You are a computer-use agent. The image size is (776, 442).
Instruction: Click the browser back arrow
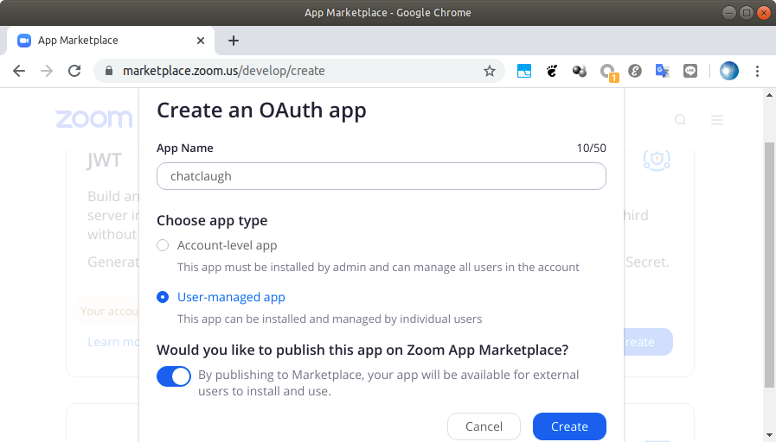pyautogui.click(x=19, y=71)
